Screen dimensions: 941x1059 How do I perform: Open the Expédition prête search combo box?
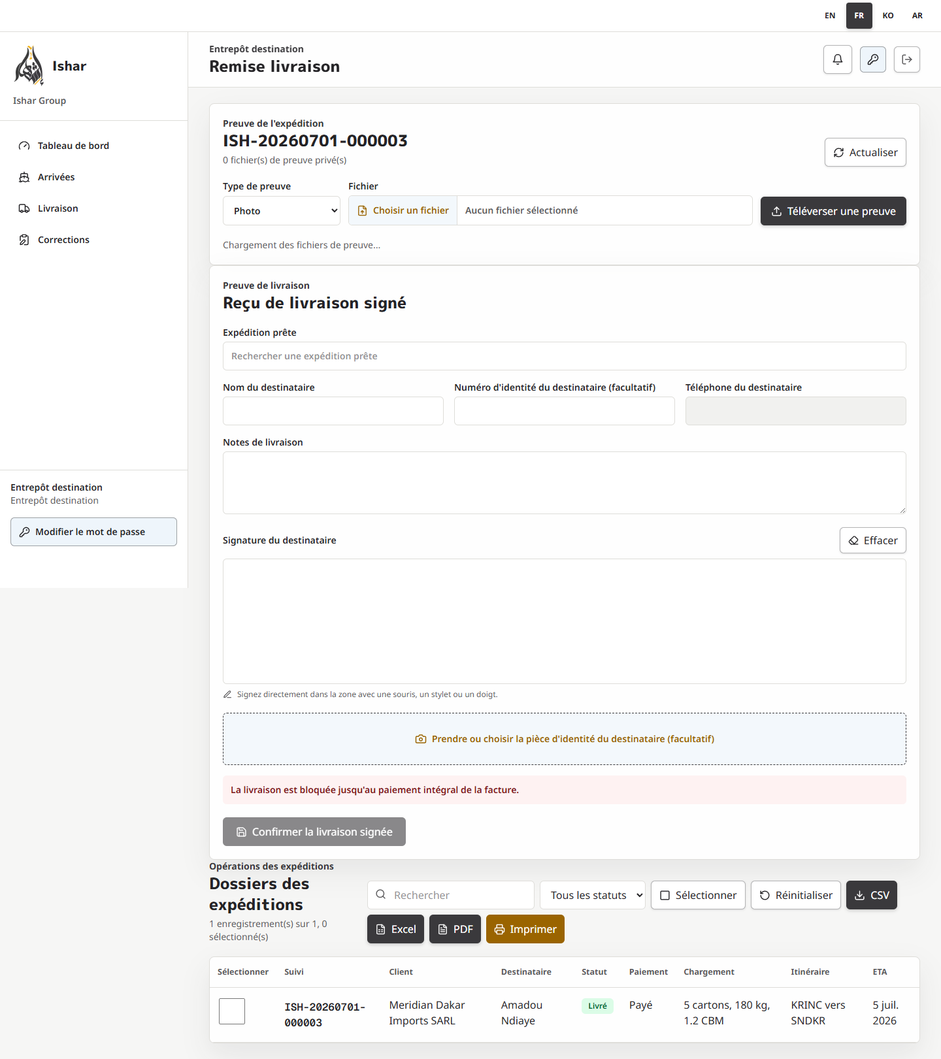(565, 356)
